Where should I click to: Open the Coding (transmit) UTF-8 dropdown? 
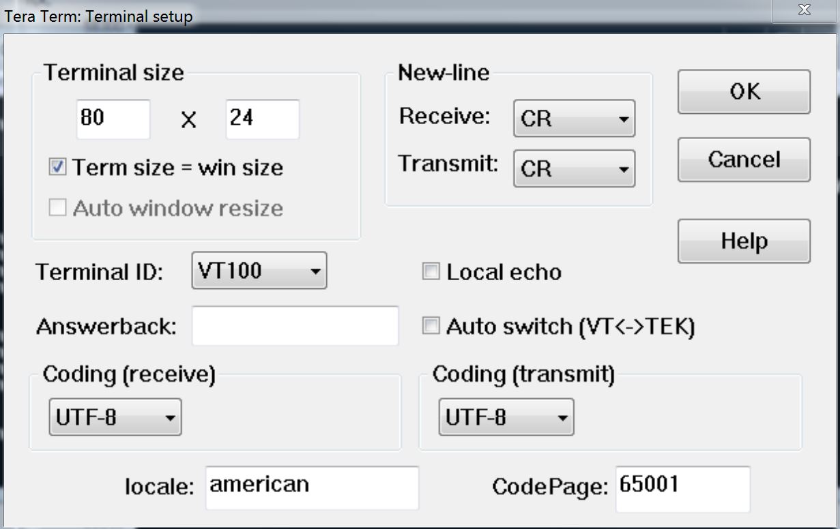[506, 417]
